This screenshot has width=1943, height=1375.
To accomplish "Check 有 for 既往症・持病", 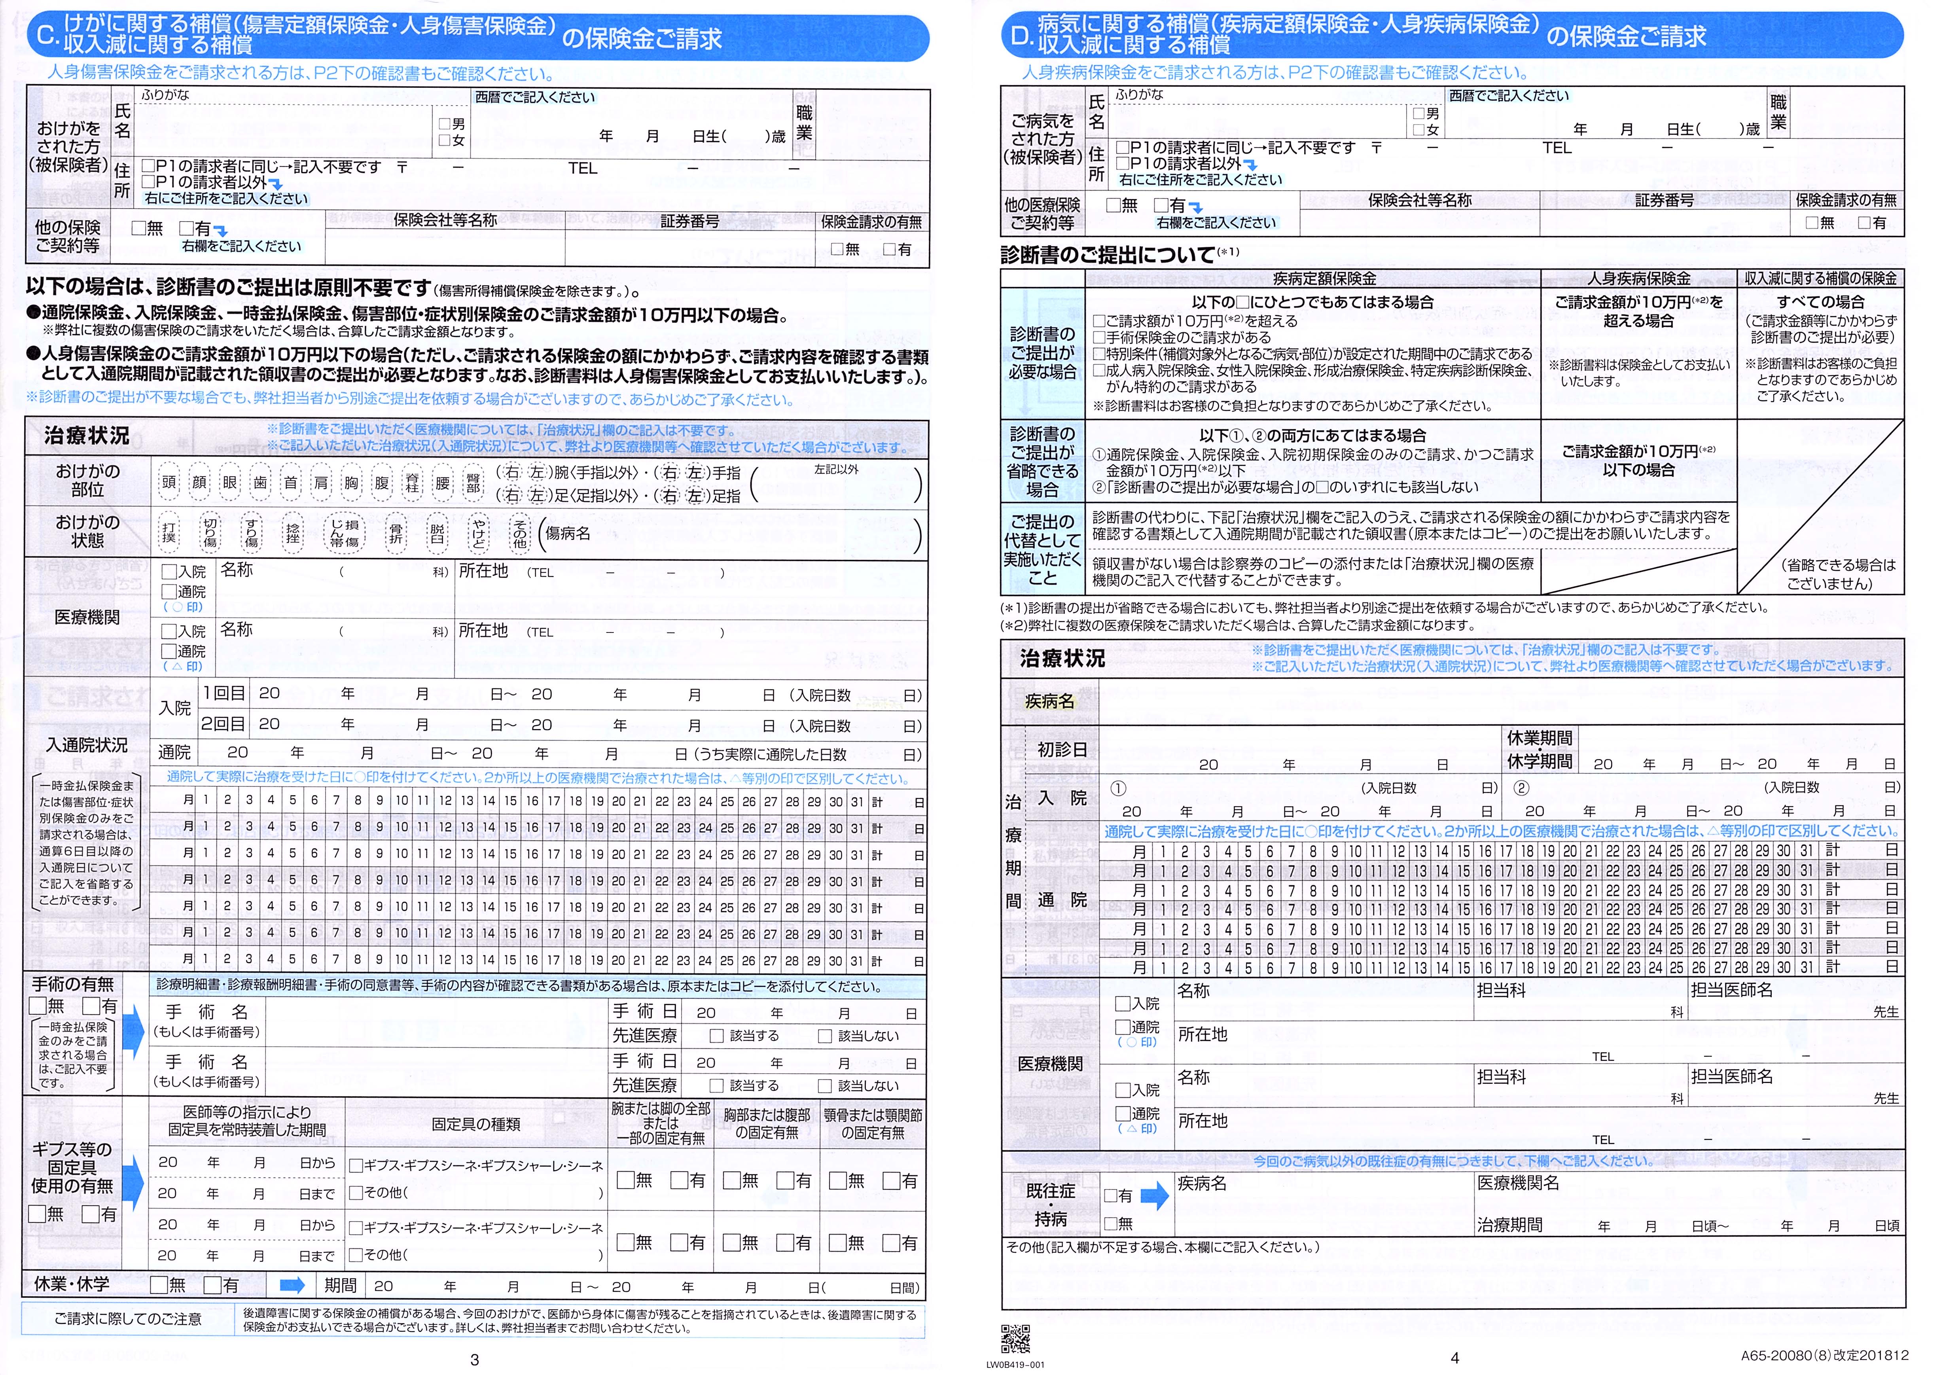I will coord(1111,1196).
